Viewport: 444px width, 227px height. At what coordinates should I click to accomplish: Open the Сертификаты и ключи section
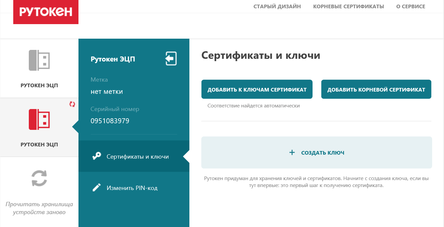(137, 157)
